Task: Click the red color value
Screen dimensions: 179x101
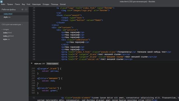Action: 52,81
